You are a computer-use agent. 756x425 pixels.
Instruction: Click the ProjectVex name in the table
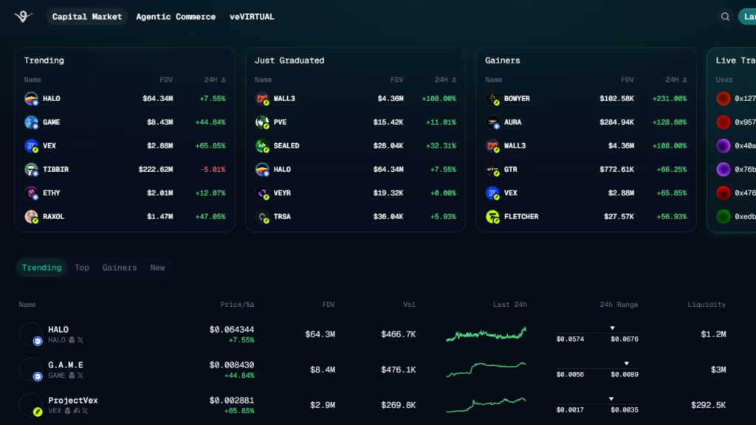73,401
